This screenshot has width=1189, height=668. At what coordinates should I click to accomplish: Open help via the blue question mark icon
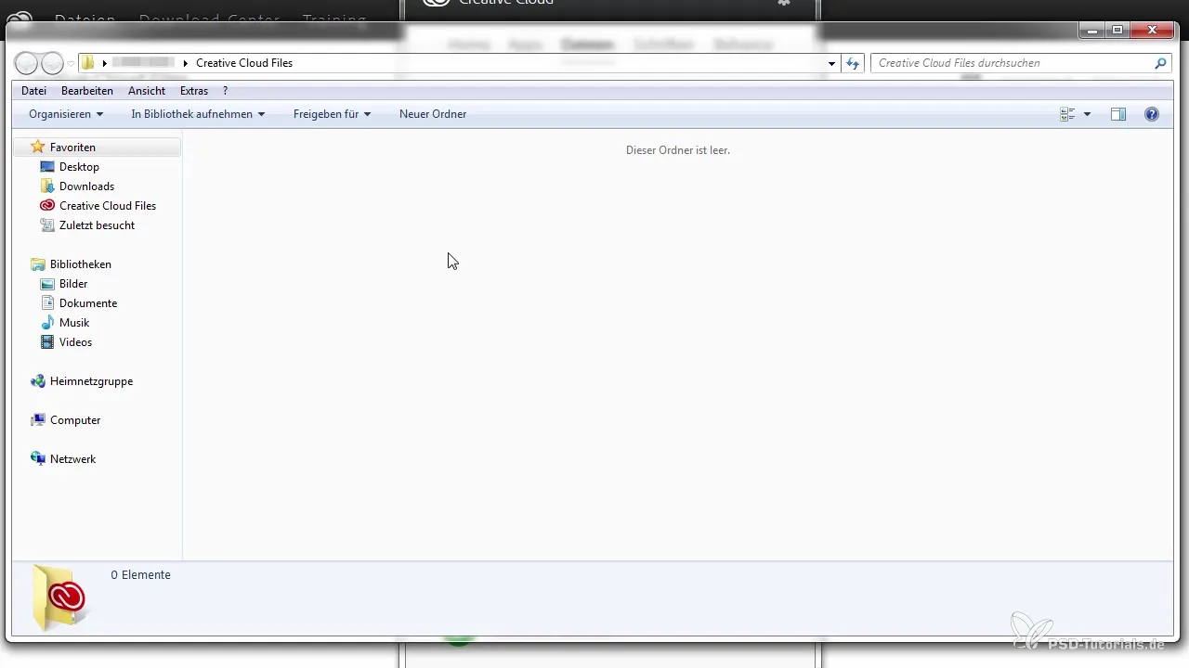[x=1152, y=114]
